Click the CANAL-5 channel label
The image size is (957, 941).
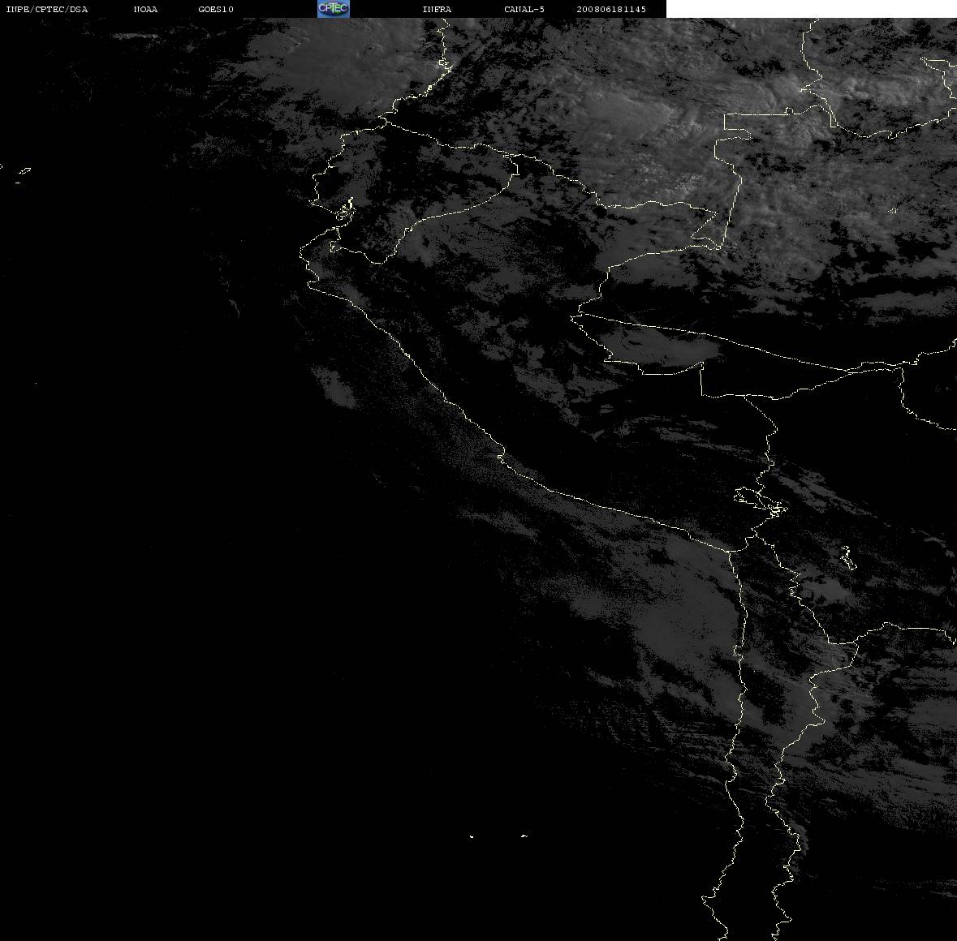524,9
